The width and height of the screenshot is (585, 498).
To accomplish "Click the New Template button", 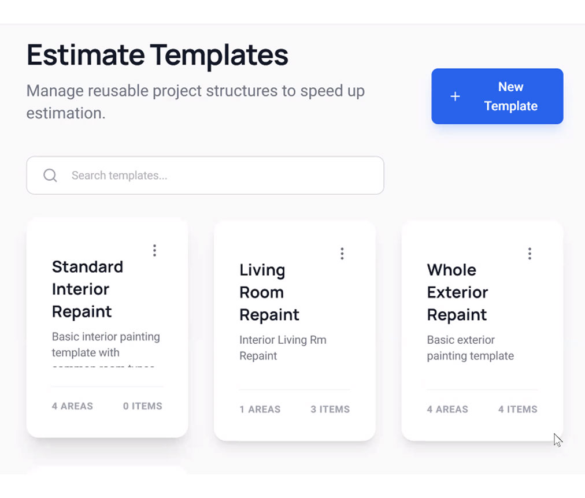I will click(497, 96).
